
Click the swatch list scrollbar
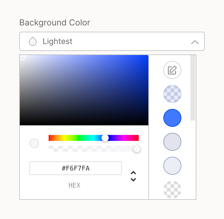[193, 88]
